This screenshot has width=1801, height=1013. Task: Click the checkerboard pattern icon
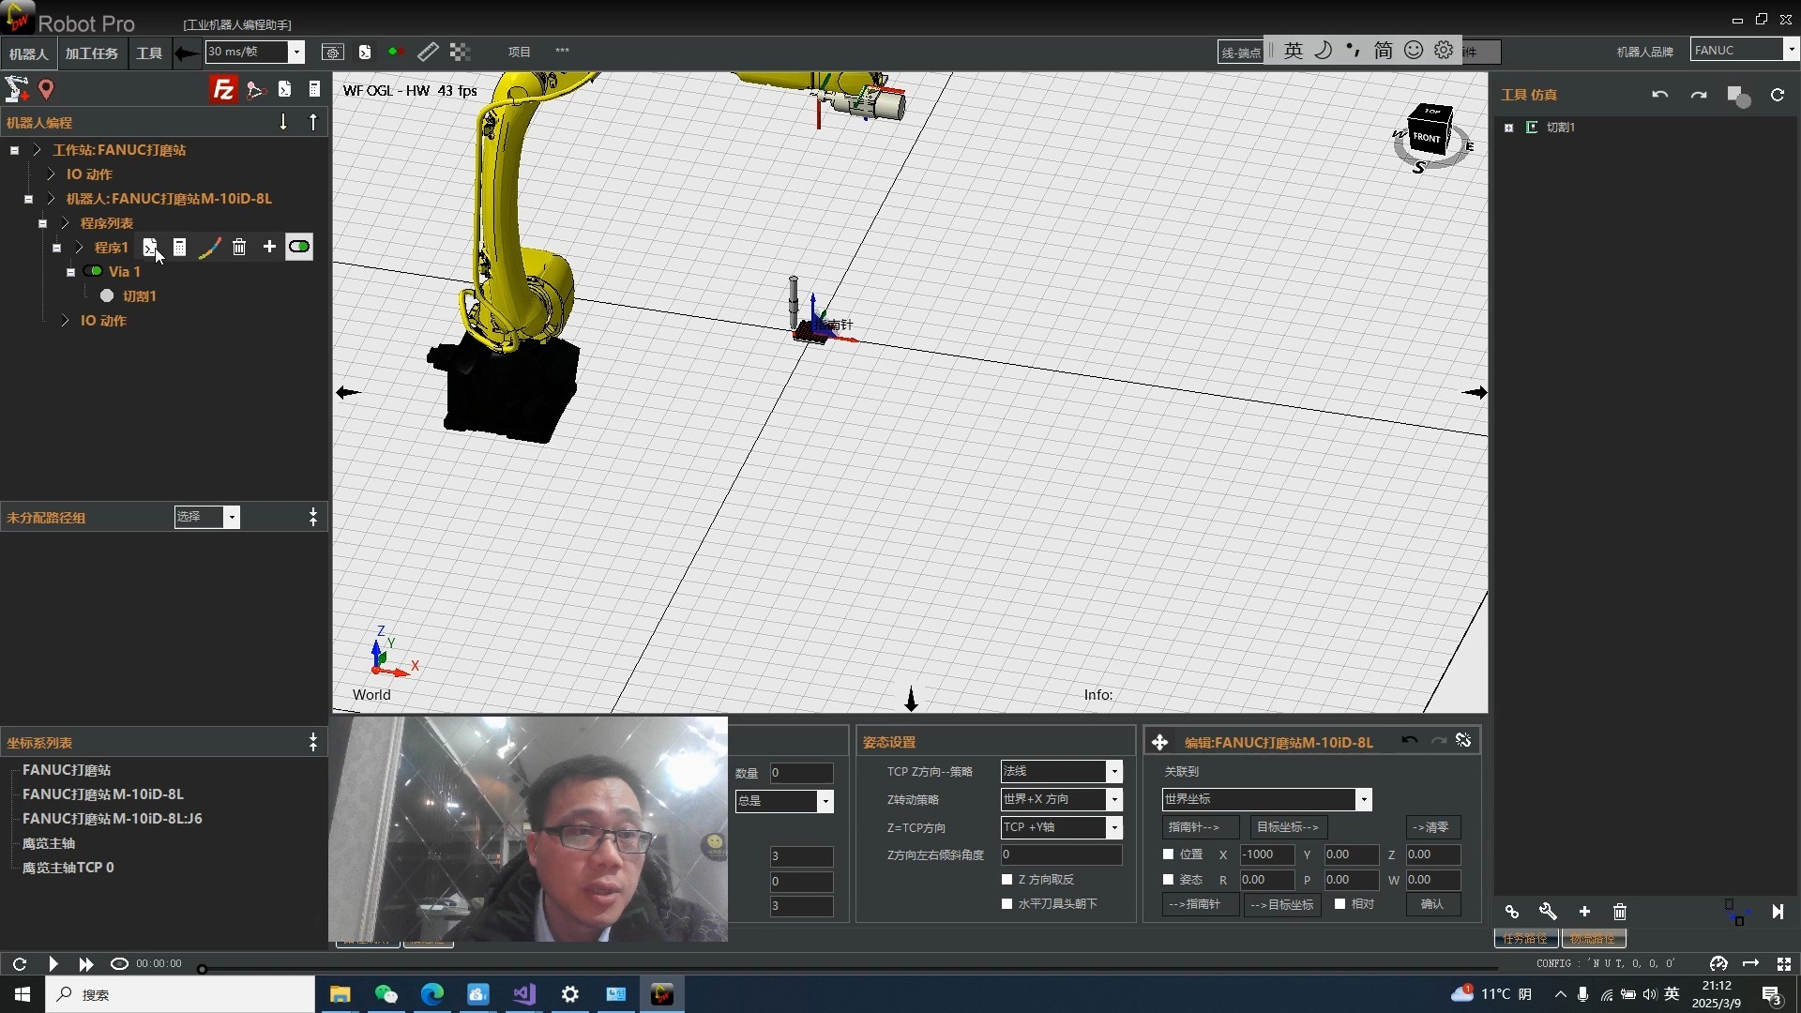pos(460,52)
